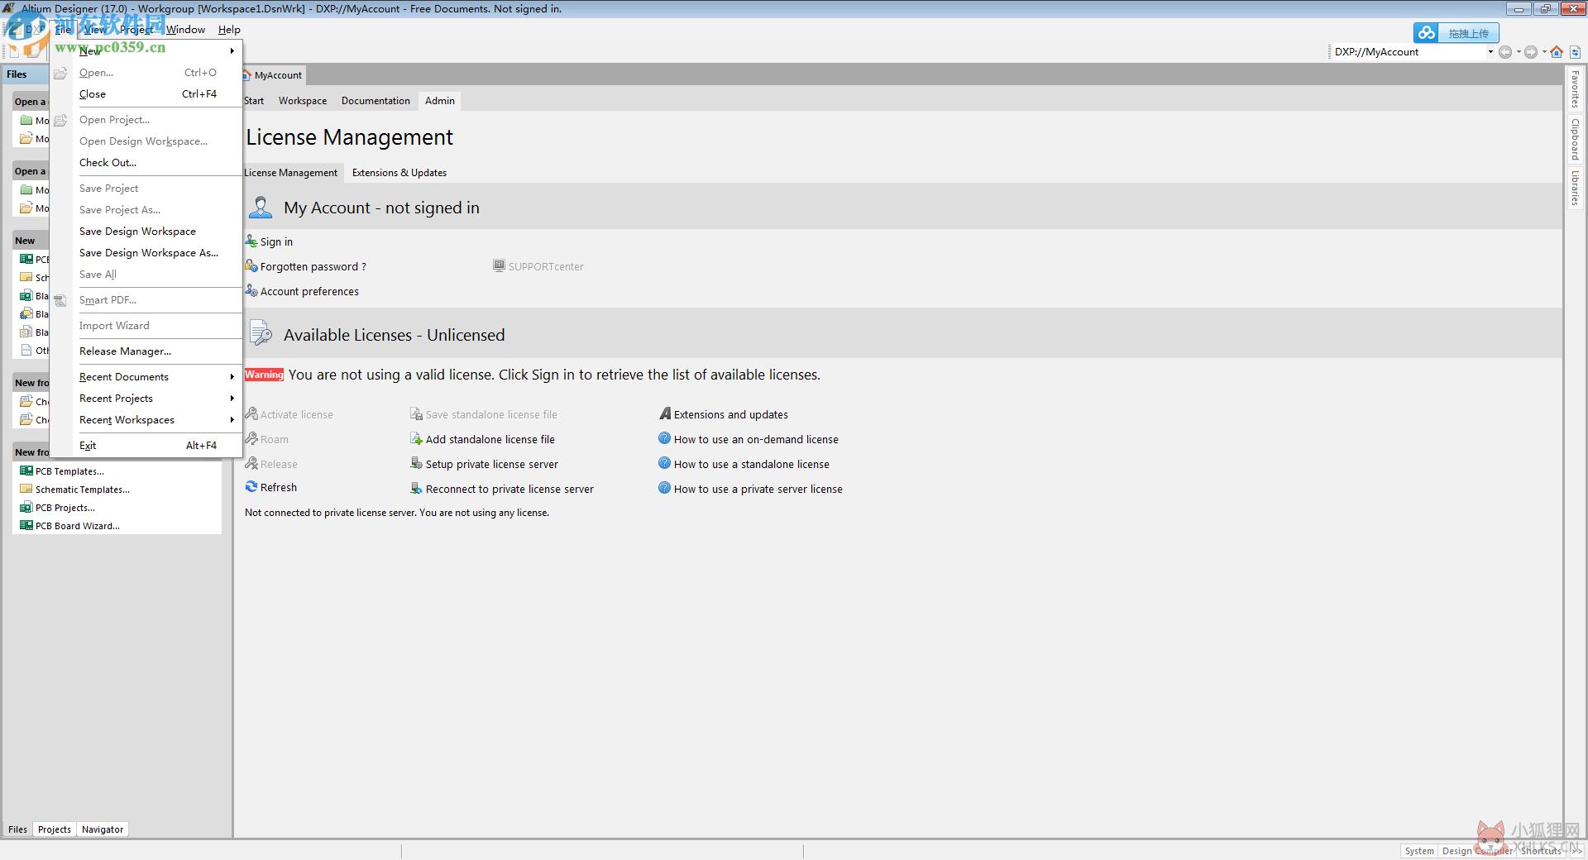Click the Schematic Templates icon
Viewport: 1588px width, 860px height.
(x=26, y=489)
